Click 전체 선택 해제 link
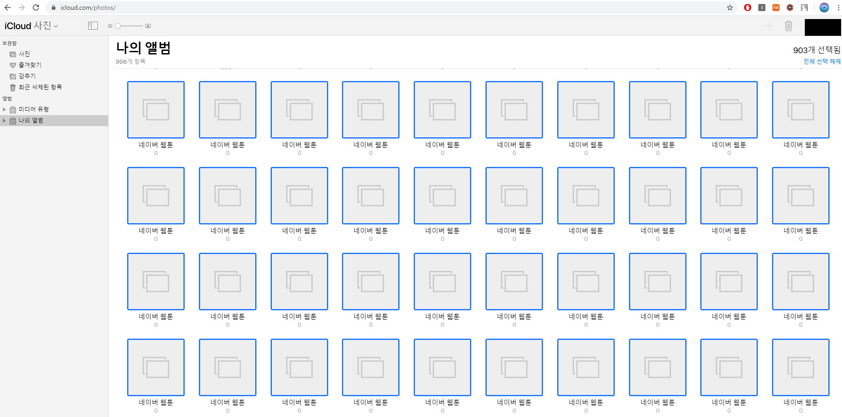842x417 pixels. coord(822,62)
